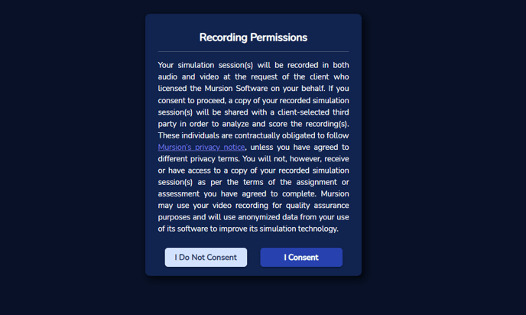
Task: Click the phrase "simulation technology"
Action: (x=299, y=229)
